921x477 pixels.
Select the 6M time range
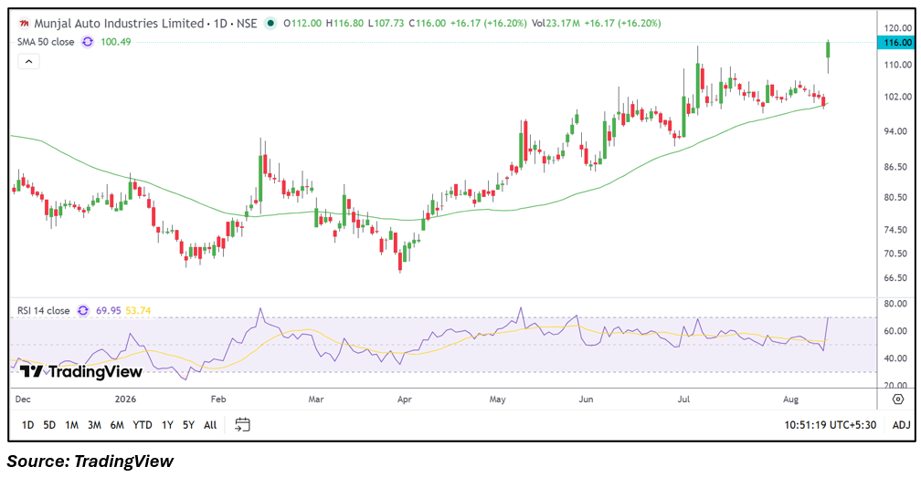pos(117,425)
